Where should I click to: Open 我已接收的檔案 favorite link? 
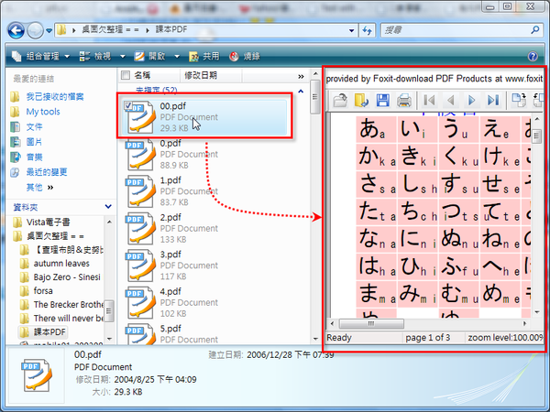(x=55, y=96)
